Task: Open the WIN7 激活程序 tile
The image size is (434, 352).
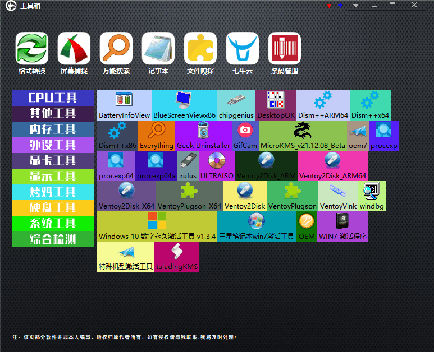Action: point(342,226)
